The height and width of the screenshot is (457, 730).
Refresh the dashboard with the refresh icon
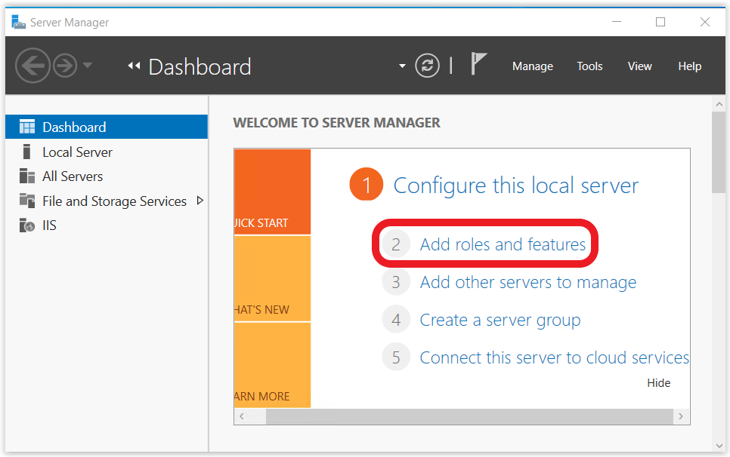(x=427, y=66)
